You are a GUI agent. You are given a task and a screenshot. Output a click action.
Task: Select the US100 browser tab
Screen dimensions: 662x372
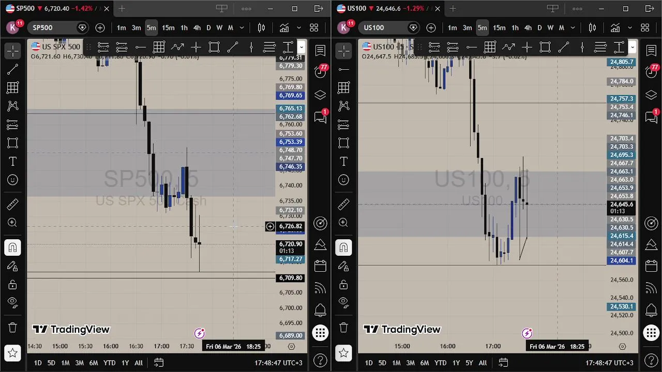click(388, 9)
